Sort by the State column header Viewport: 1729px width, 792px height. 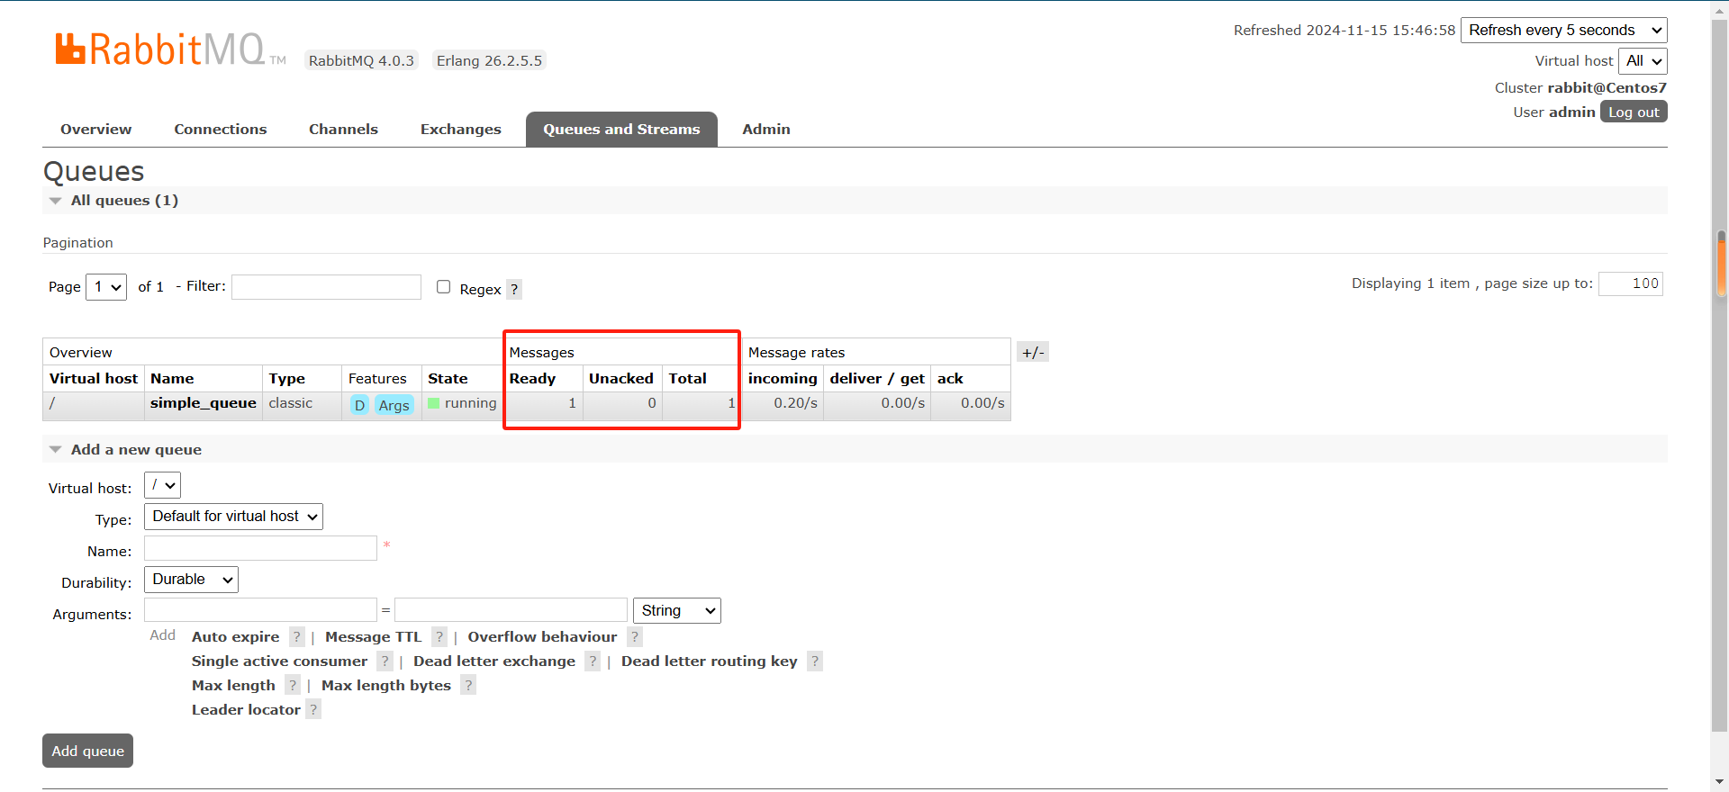coord(448,379)
